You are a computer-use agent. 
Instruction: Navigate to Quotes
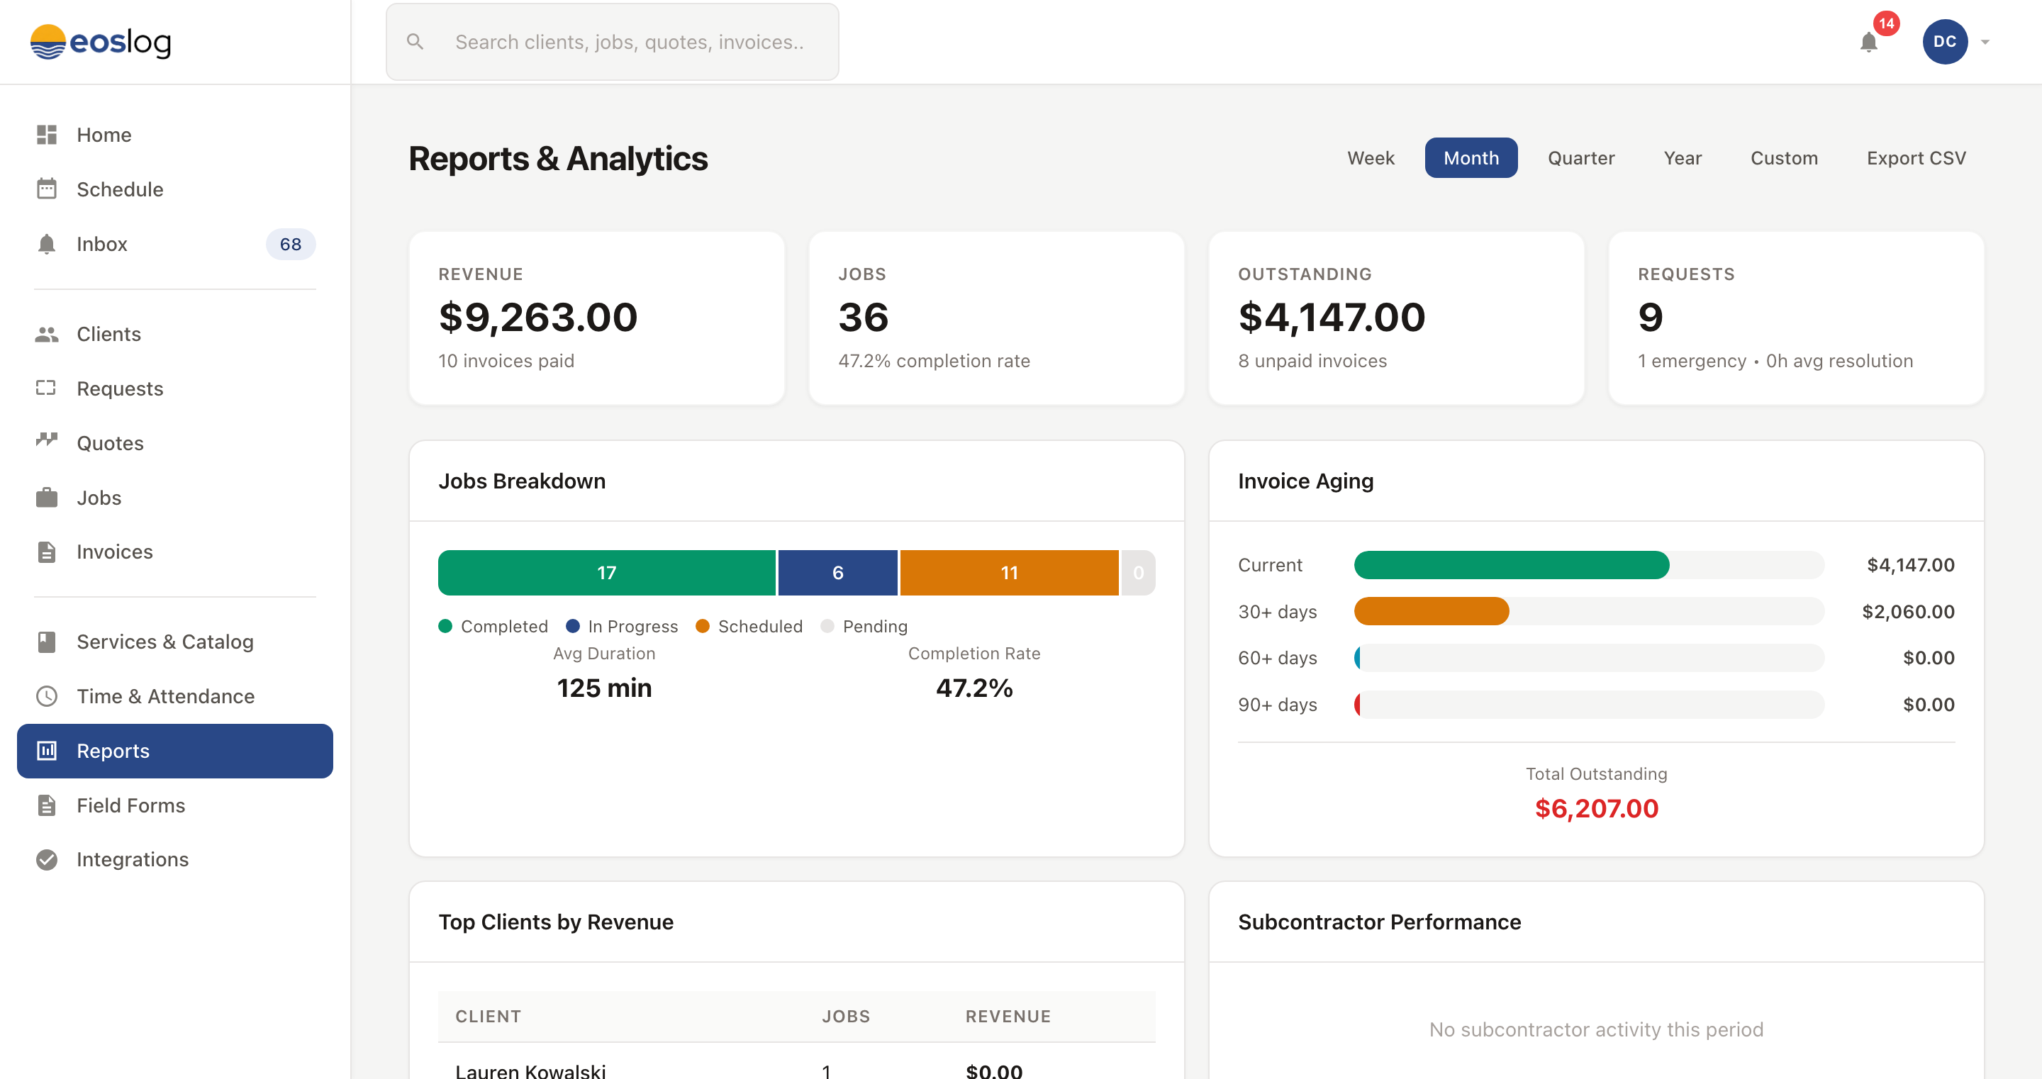pyautogui.click(x=175, y=443)
